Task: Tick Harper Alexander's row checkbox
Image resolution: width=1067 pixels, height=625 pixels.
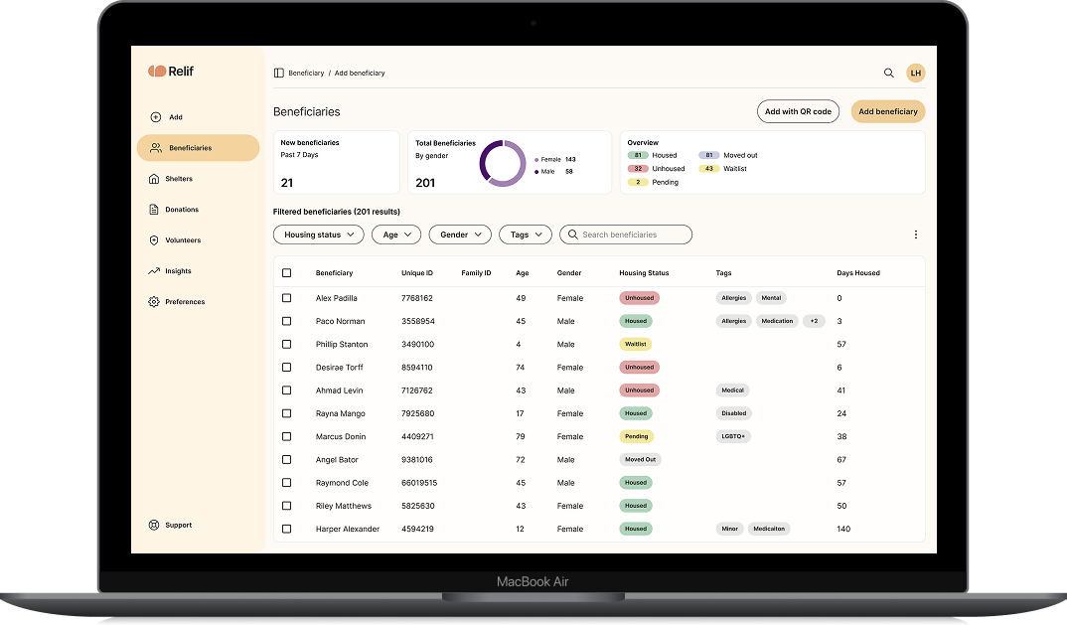Action: pyautogui.click(x=286, y=529)
